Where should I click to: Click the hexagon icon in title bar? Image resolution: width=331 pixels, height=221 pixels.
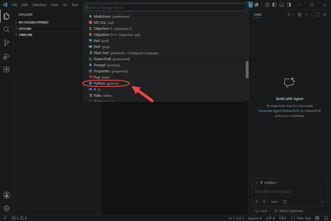click(256, 5)
